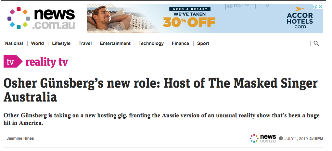This screenshot has height=151, width=332.
Task: Open the Travel section
Action: coord(85,43)
